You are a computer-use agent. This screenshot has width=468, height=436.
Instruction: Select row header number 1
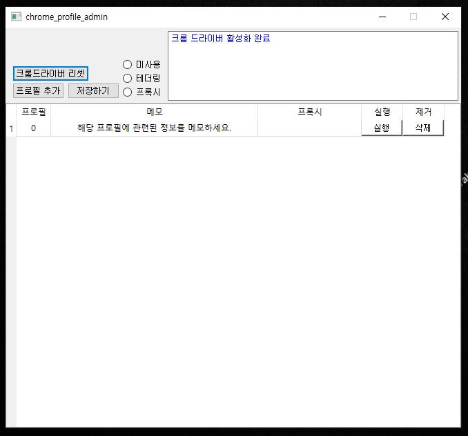point(11,128)
